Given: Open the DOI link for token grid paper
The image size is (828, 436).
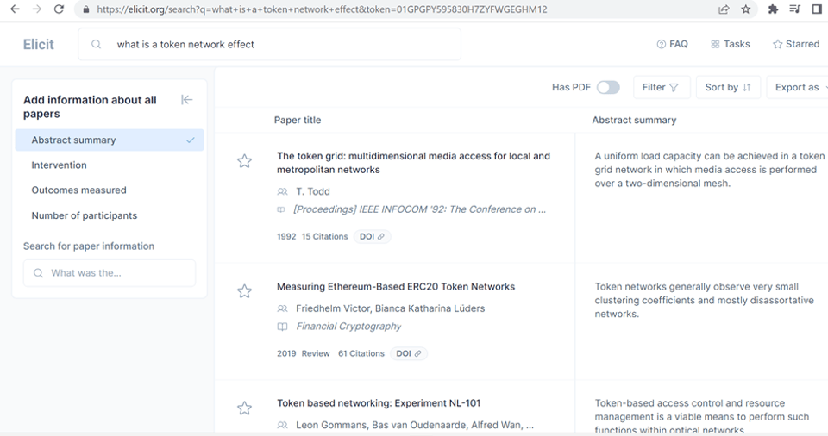Looking at the screenshot, I should 372,236.
